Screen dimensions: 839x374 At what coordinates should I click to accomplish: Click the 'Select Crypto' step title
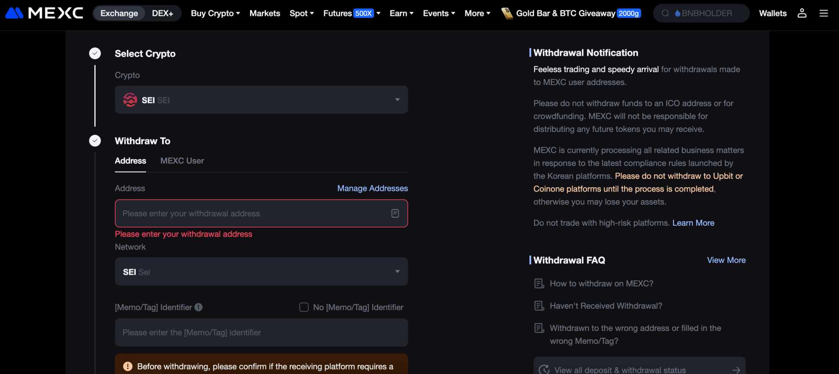click(145, 54)
